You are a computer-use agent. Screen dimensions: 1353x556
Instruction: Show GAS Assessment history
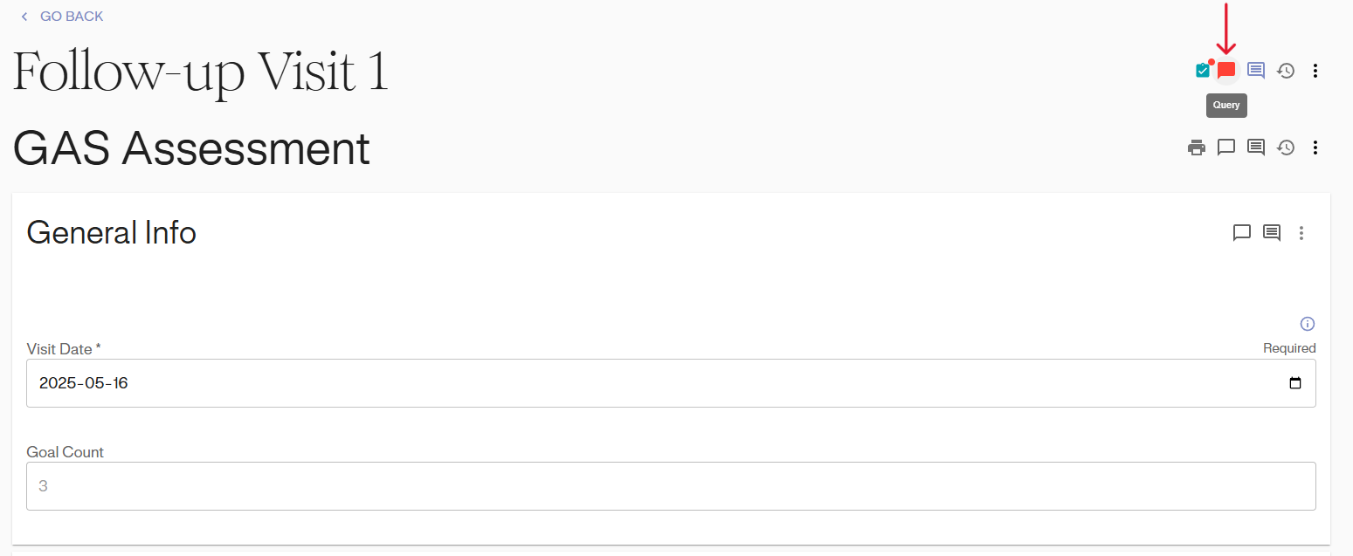1286,148
